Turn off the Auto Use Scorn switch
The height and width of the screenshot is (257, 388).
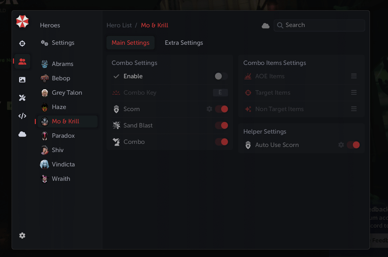coord(353,145)
